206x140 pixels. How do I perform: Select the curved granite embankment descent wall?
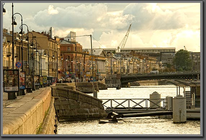point(78,103)
